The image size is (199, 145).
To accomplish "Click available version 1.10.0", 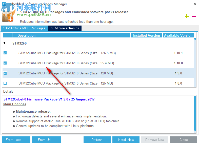I will point(178,63).
